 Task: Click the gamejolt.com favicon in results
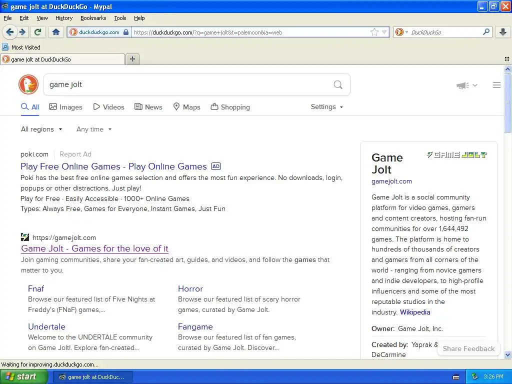(x=25, y=237)
